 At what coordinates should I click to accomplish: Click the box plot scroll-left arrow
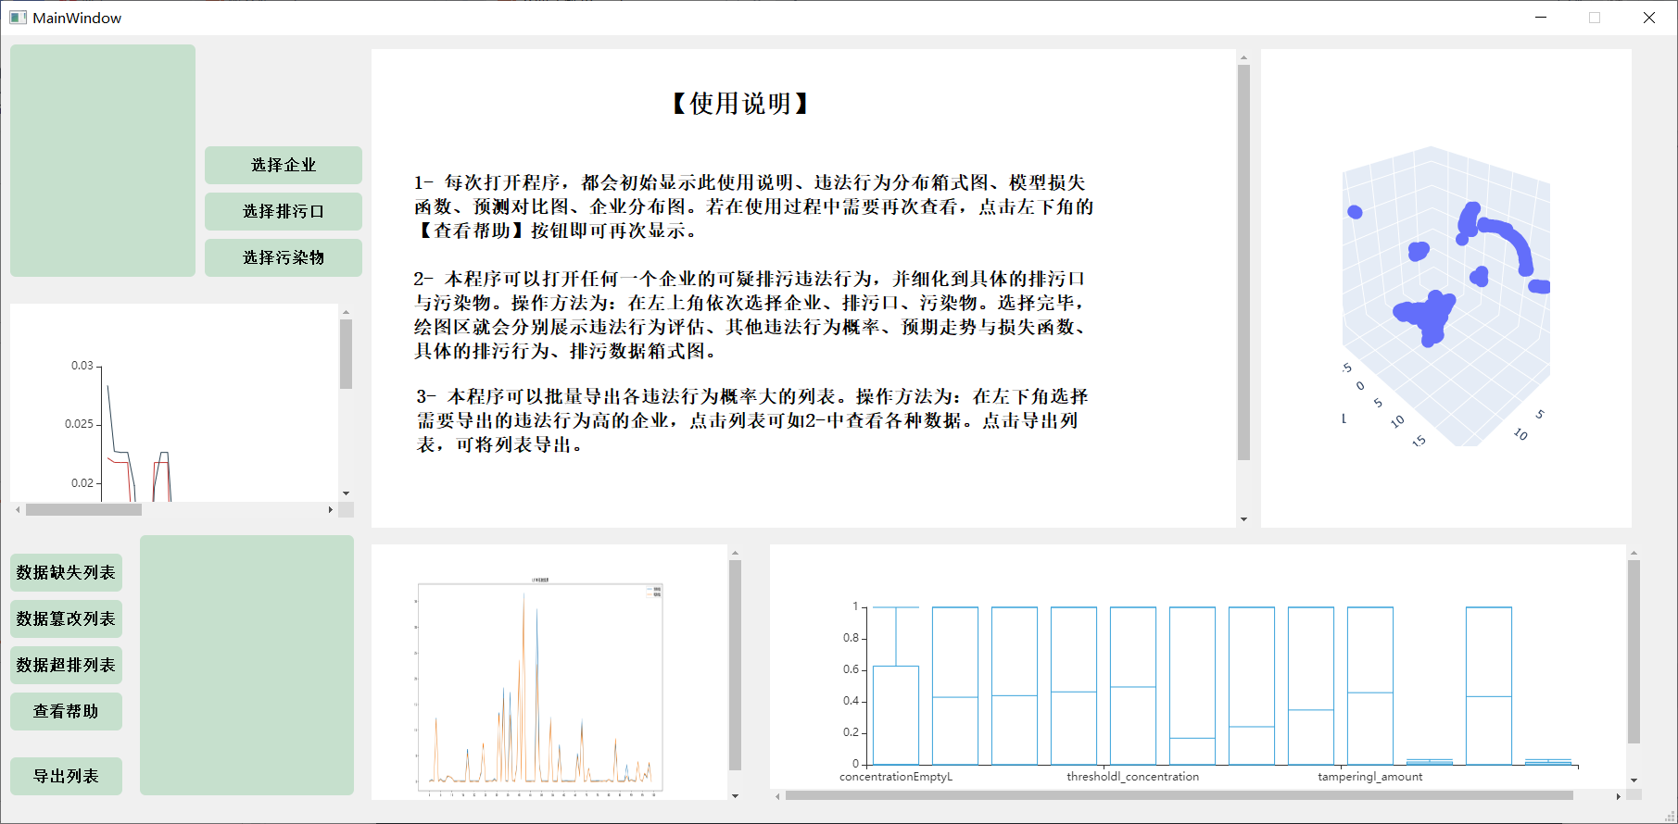(x=777, y=795)
